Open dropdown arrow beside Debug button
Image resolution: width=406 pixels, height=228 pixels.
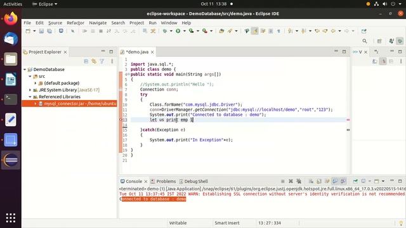(171, 31)
